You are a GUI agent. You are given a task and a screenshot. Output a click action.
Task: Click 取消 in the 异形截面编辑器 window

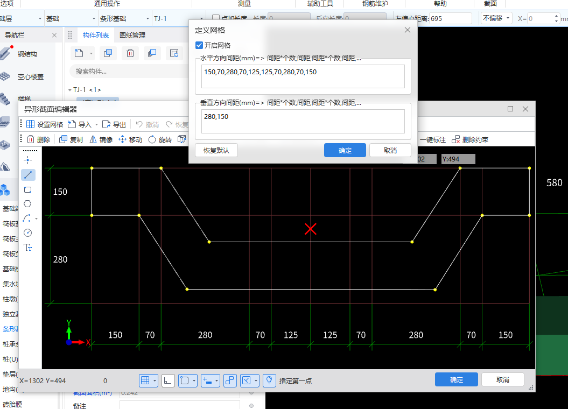tap(503, 380)
